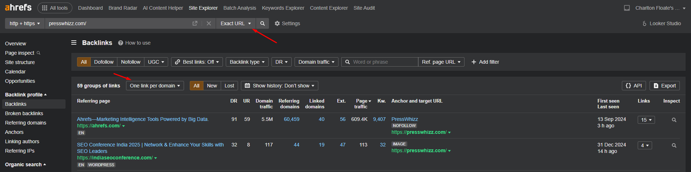Screen dimensions: 691x172
Task: Collapse Organic search section
Action: click(x=26, y=164)
